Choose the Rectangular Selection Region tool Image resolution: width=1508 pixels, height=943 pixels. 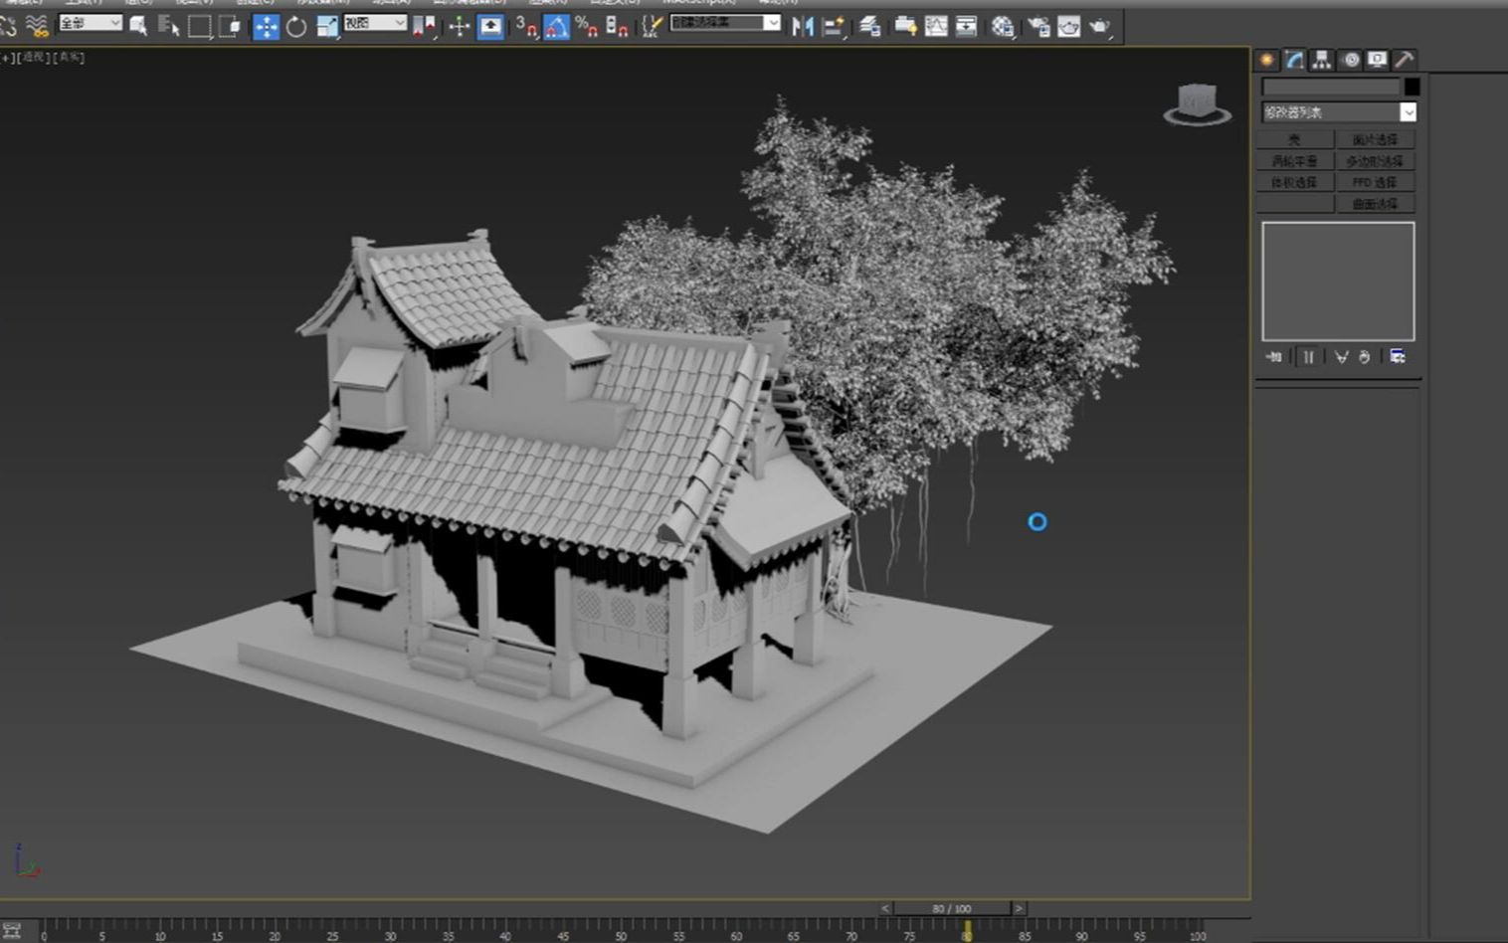point(199,26)
